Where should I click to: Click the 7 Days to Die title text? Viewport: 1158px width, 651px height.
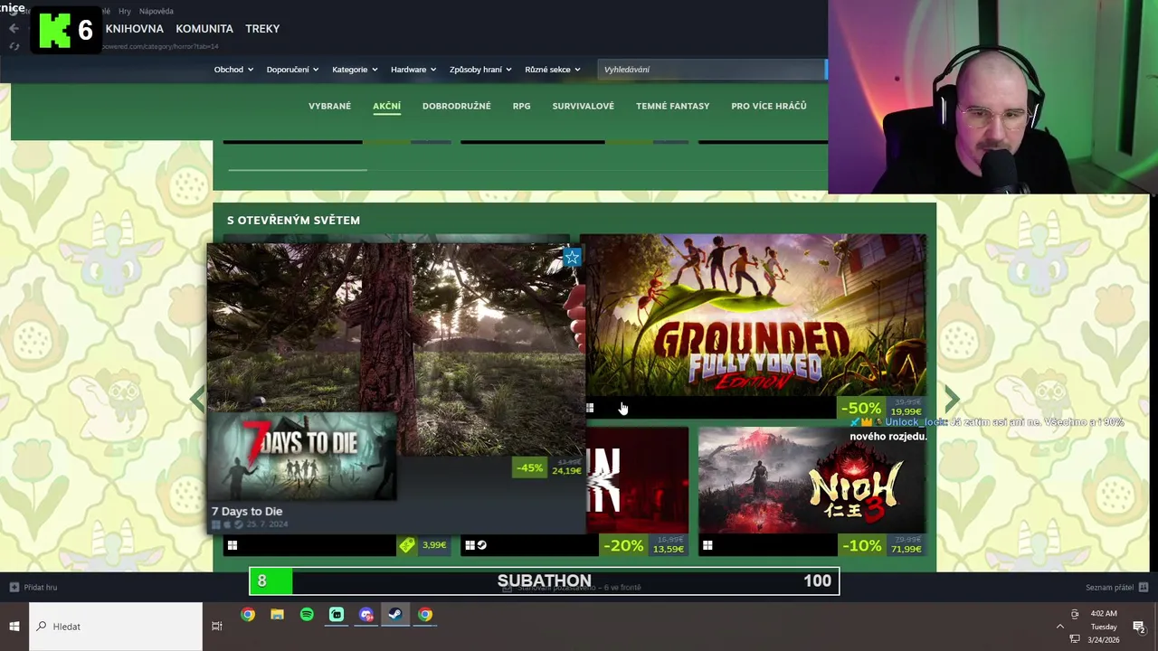pos(247,512)
